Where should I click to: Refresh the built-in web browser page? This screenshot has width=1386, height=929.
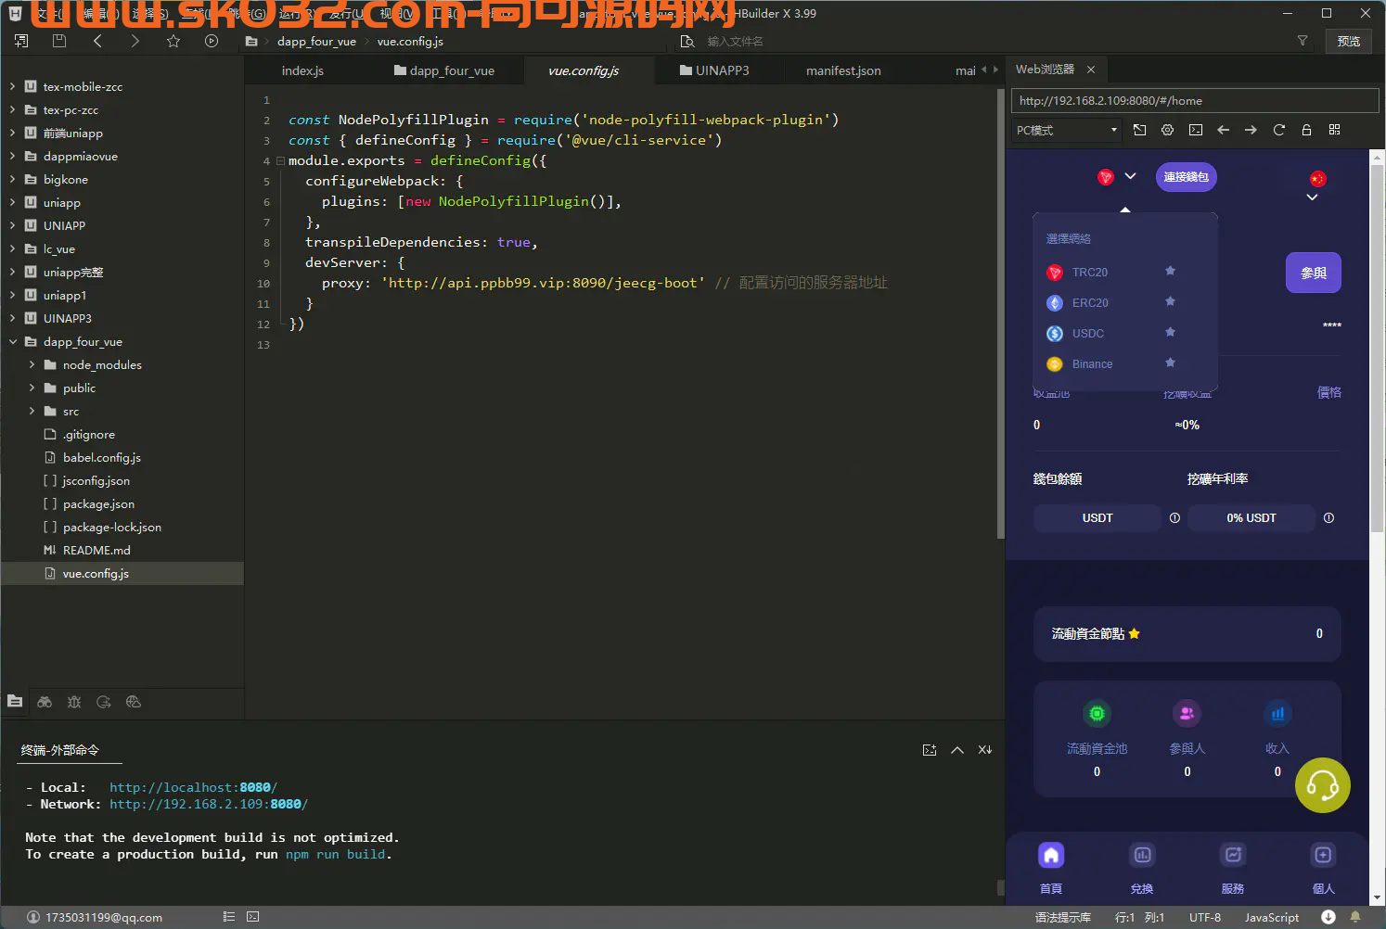1278,130
